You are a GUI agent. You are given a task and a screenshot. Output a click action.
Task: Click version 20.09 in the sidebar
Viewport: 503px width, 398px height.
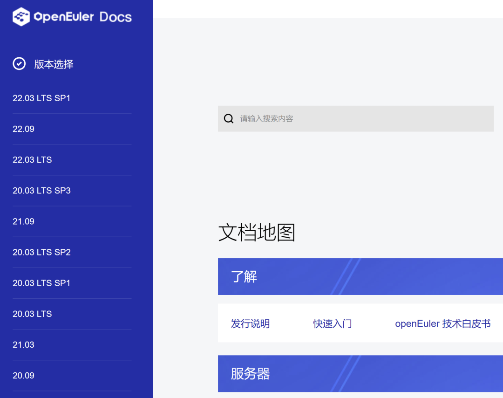click(x=24, y=375)
